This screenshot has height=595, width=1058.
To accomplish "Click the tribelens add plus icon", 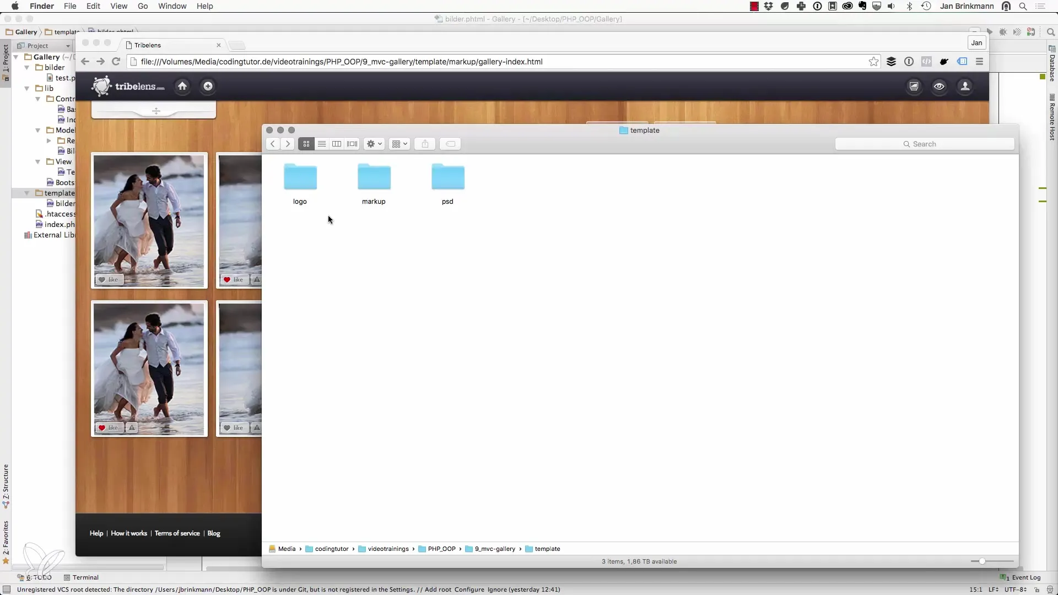I will click(208, 86).
